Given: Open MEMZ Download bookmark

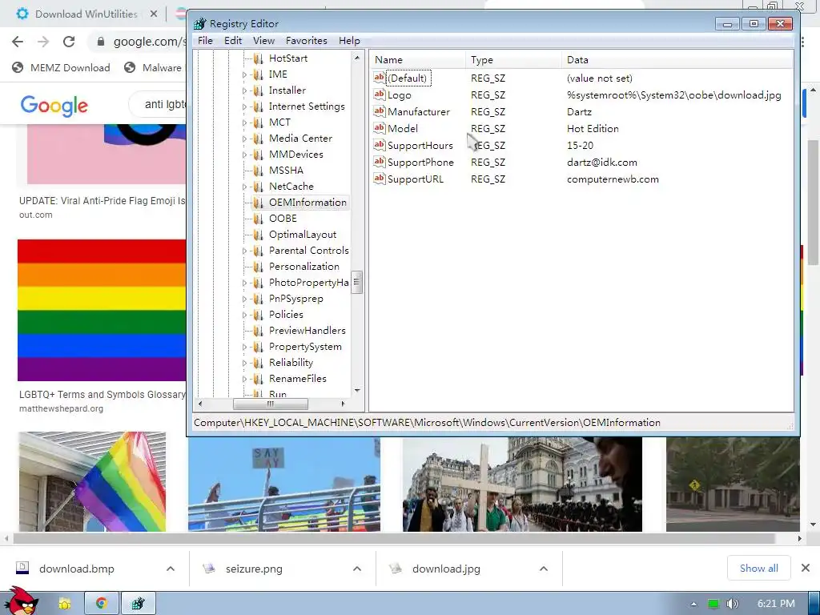Looking at the screenshot, I should 61,67.
